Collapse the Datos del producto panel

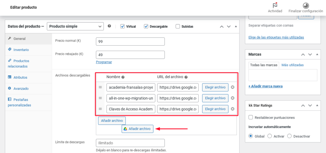(x=236, y=26)
